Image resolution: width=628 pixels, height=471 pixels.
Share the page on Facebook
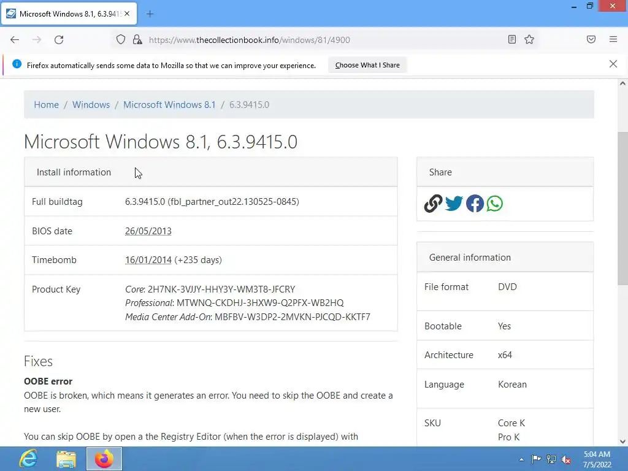click(x=475, y=204)
